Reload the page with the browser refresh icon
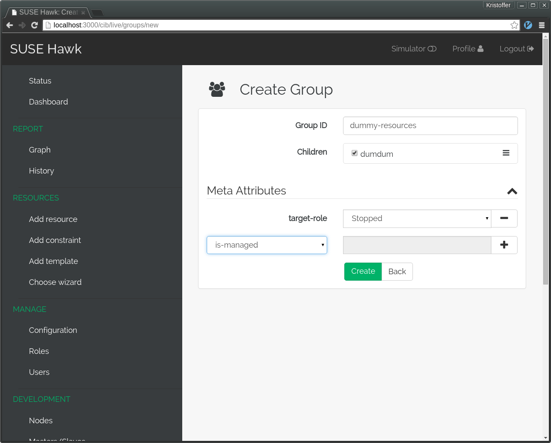 pos(34,25)
